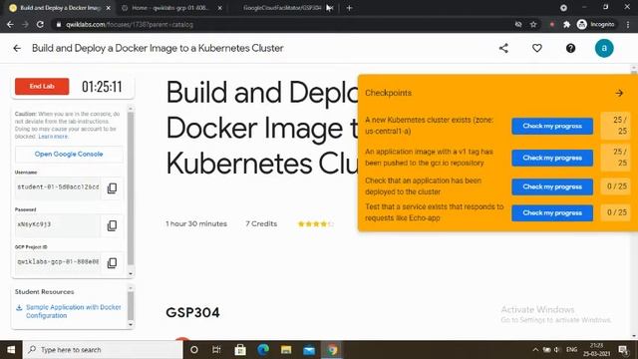
Task: Go back using the browser back arrow
Action: [x=10, y=24]
